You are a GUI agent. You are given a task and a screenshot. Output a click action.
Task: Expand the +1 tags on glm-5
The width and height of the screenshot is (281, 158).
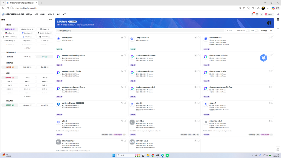point(124,135)
